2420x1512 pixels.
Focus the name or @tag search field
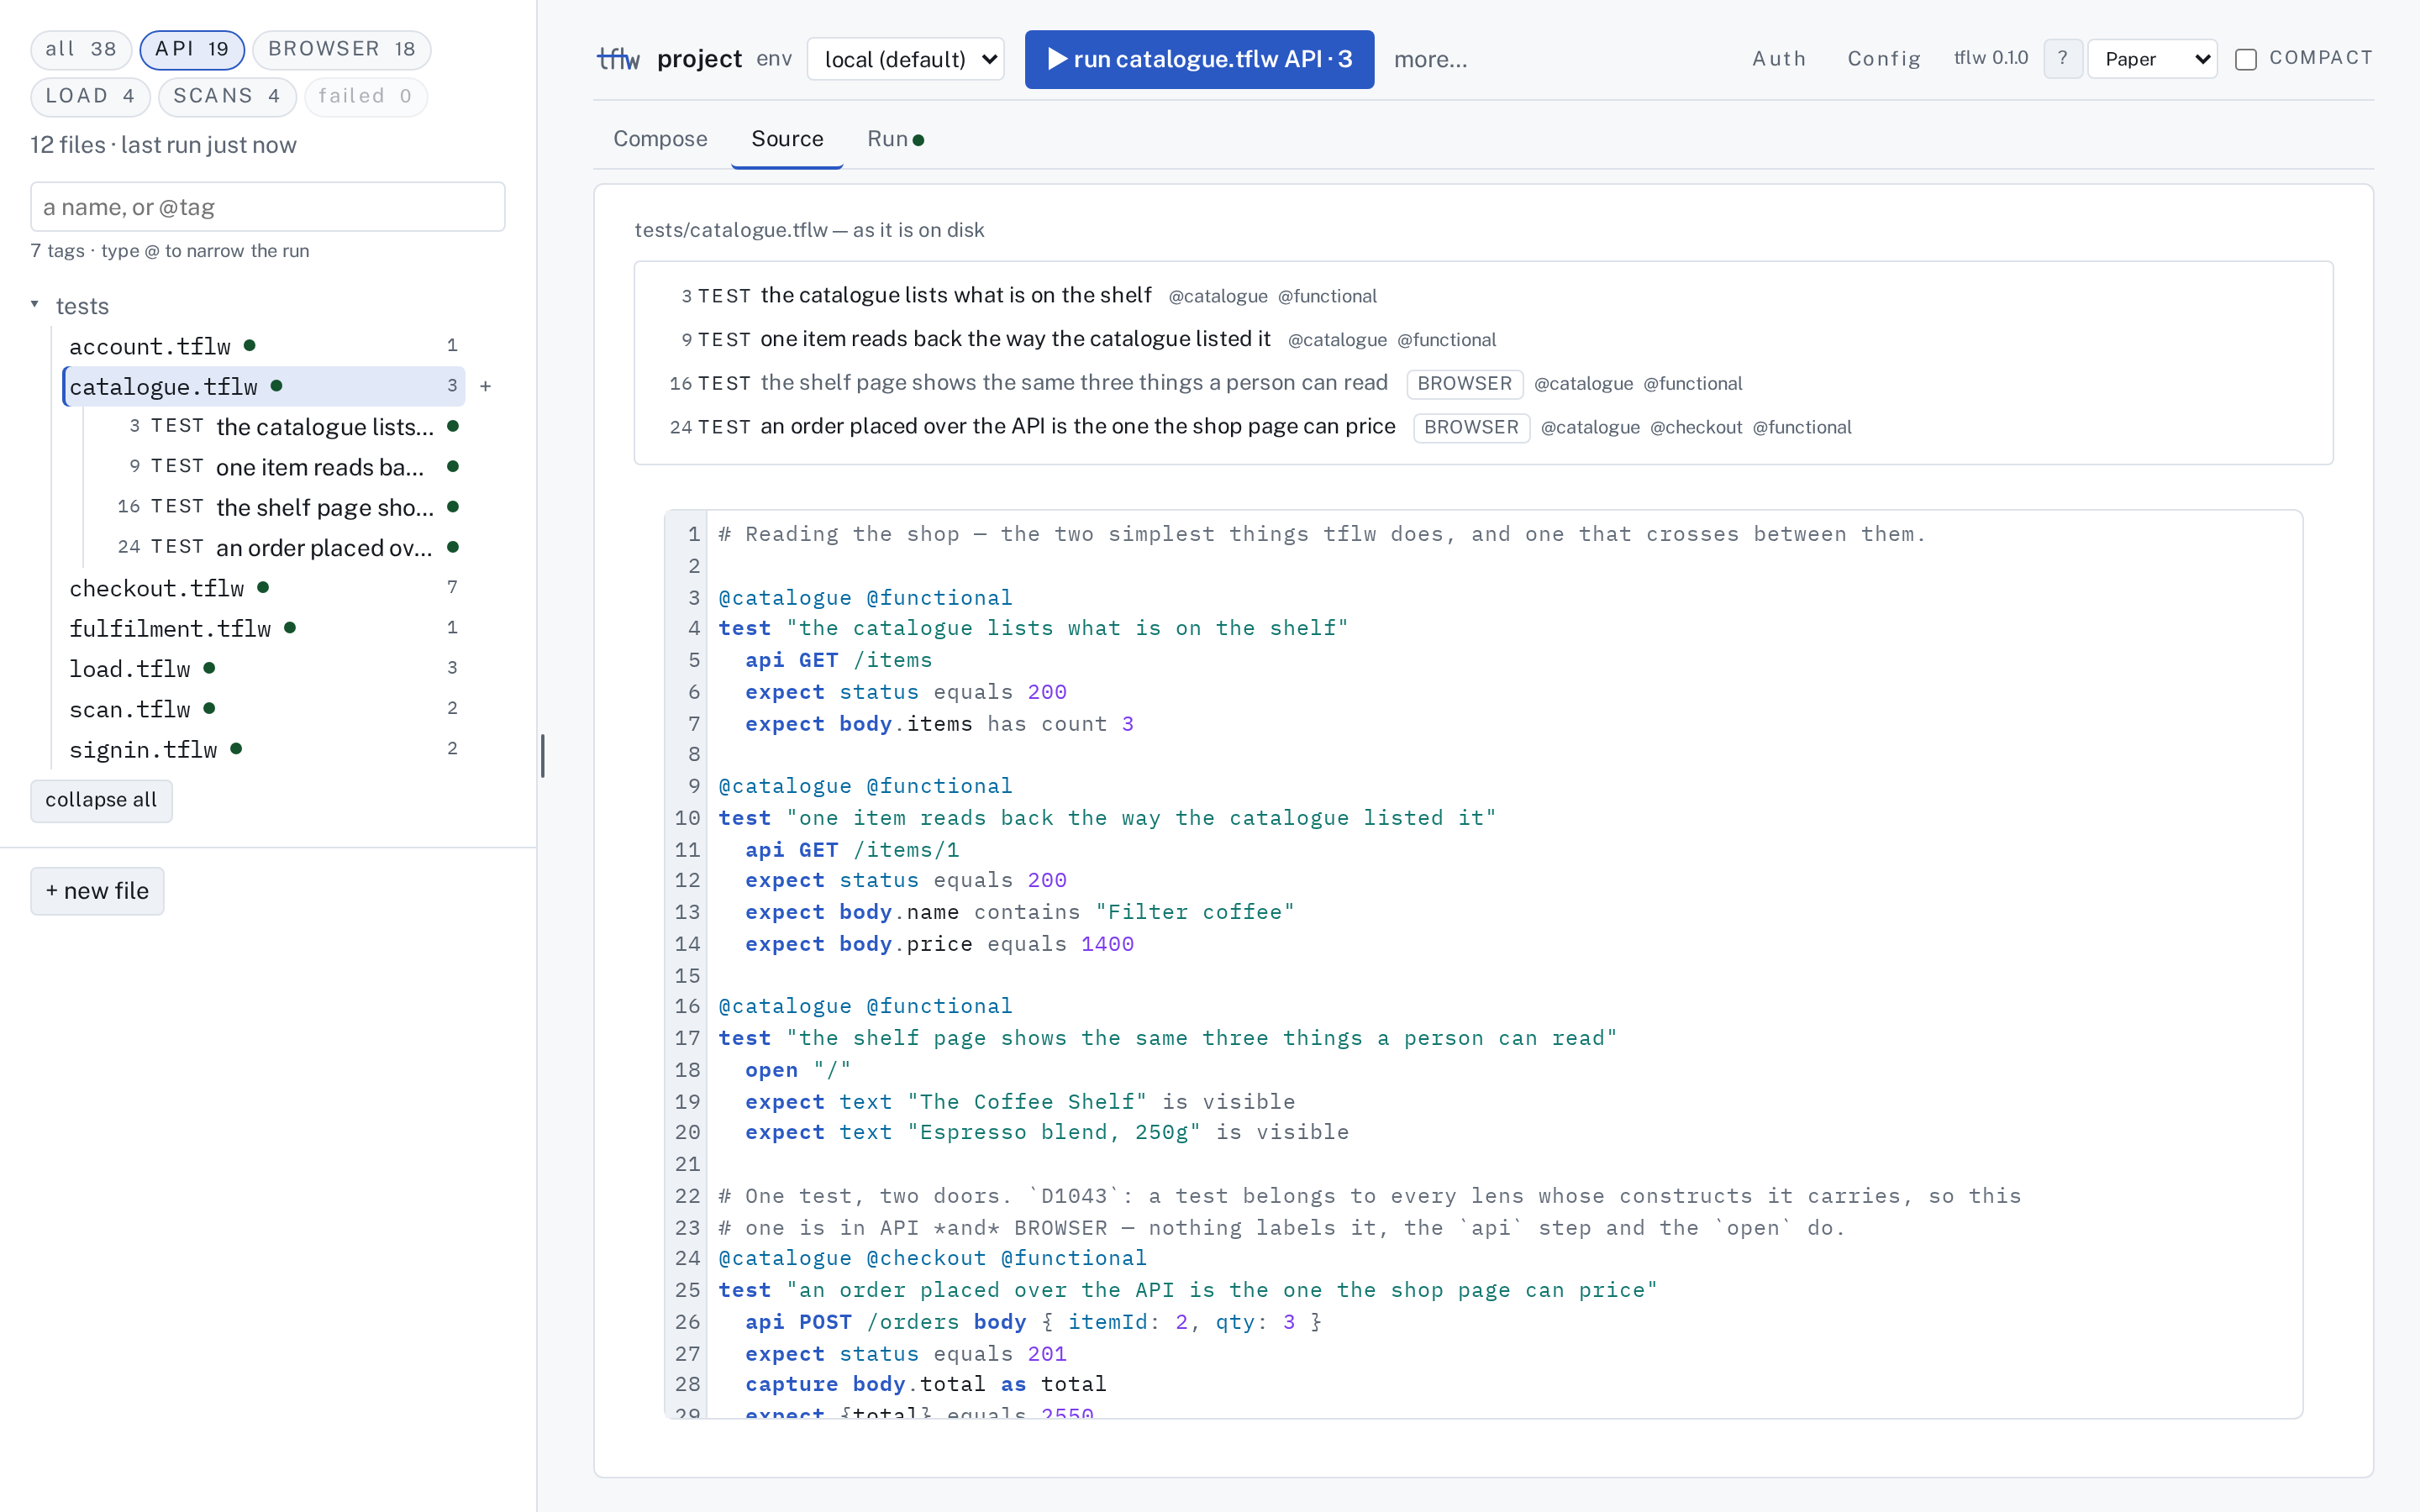pos(268,207)
